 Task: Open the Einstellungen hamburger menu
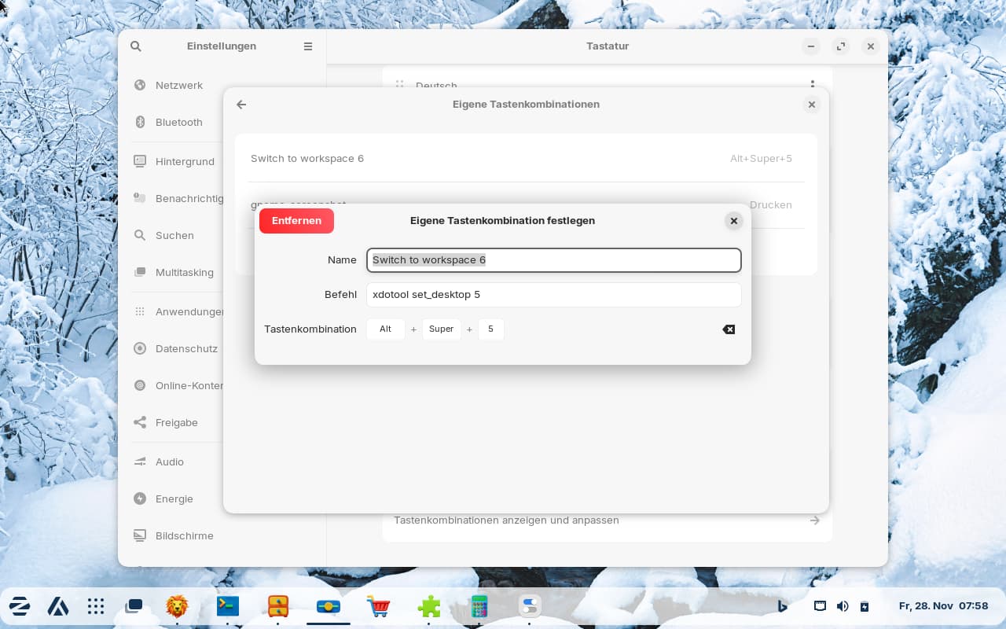click(308, 46)
